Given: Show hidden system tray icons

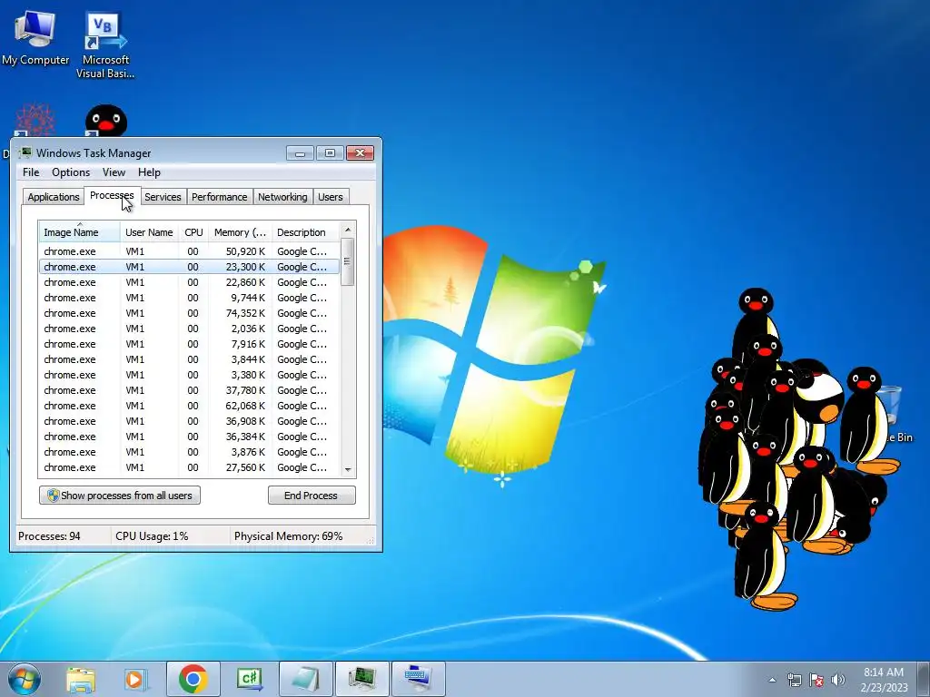Looking at the screenshot, I should point(772,680).
